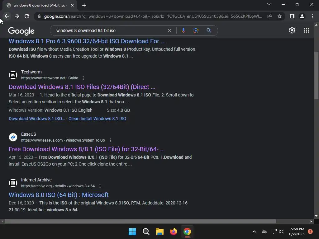The height and width of the screenshot is (239, 319).
Task: Click the horizontal scrollbar thumb
Action: (140, 221)
